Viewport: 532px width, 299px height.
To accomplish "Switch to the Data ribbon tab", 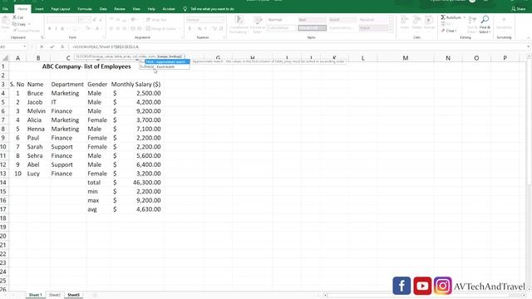I will pyautogui.click(x=103, y=9).
